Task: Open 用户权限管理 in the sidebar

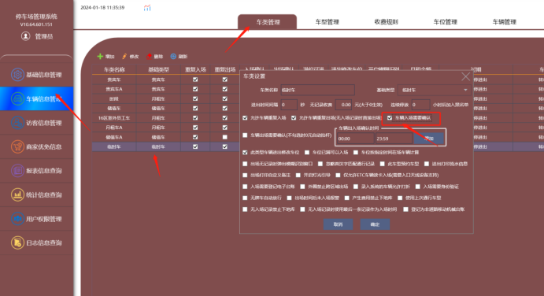Action: tap(36, 219)
